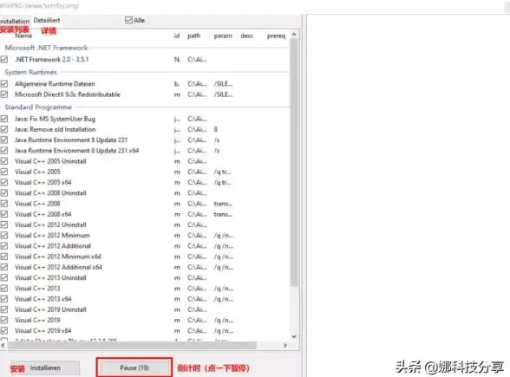Click the prereq column header
The width and height of the screenshot is (510, 377).
[276, 36]
